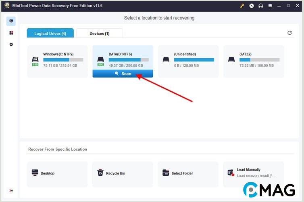The image size is (304, 202).
Task: Click the bootable media disc icon
Action: [252, 6]
